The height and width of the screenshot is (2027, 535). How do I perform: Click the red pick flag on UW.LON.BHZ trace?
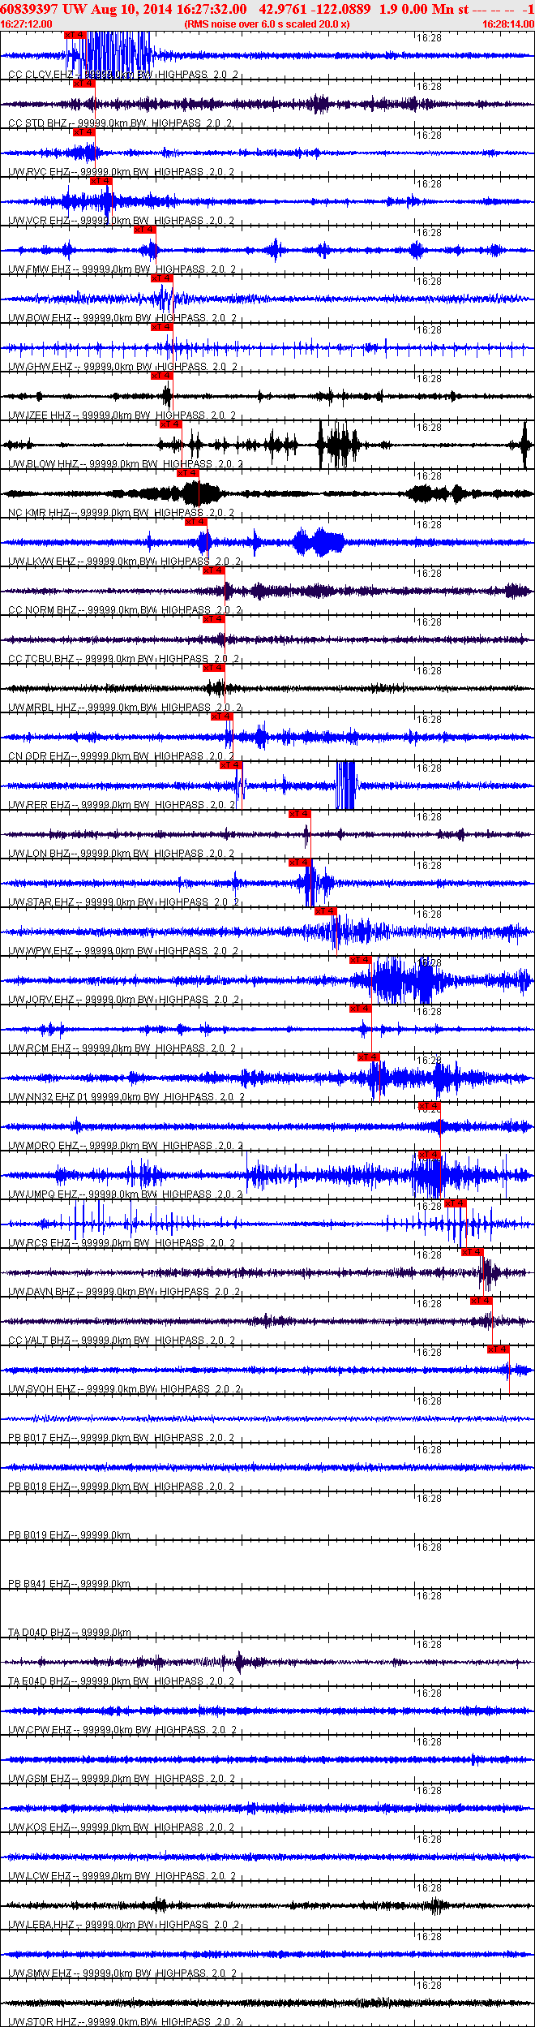pos(300,814)
